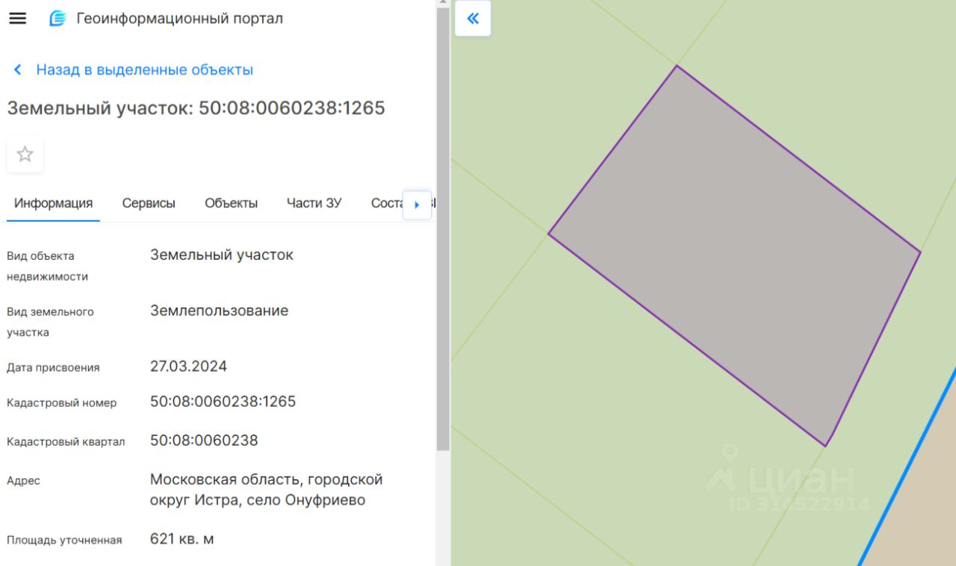Add the parcel to favorites with star
Screen dimensions: 956x566
[x=25, y=155]
